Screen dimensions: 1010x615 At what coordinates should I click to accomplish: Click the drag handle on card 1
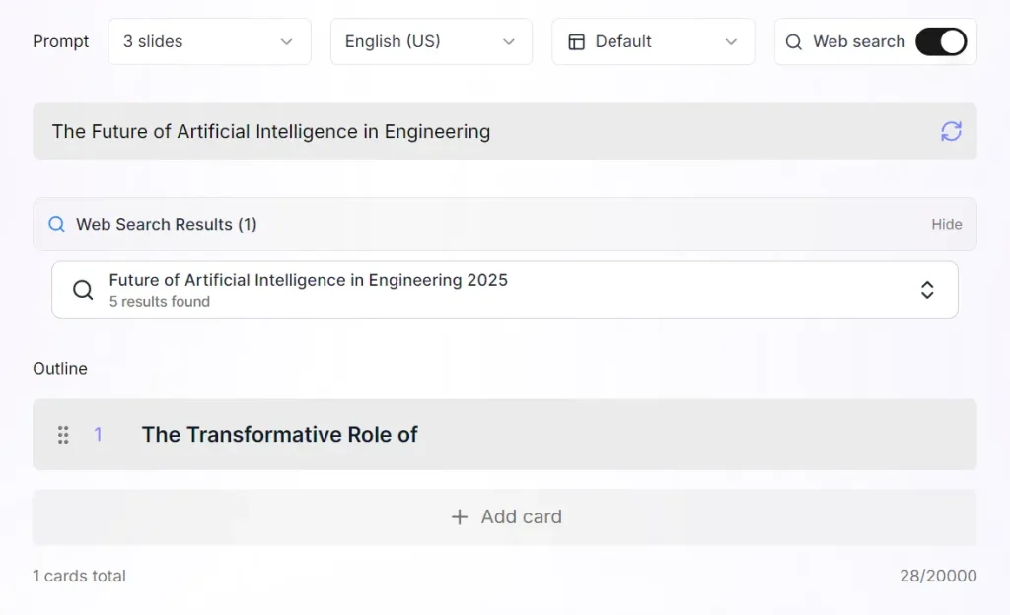[x=63, y=434]
